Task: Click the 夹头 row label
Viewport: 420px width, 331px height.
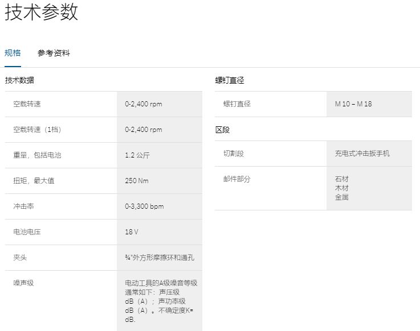Action: [x=20, y=258]
